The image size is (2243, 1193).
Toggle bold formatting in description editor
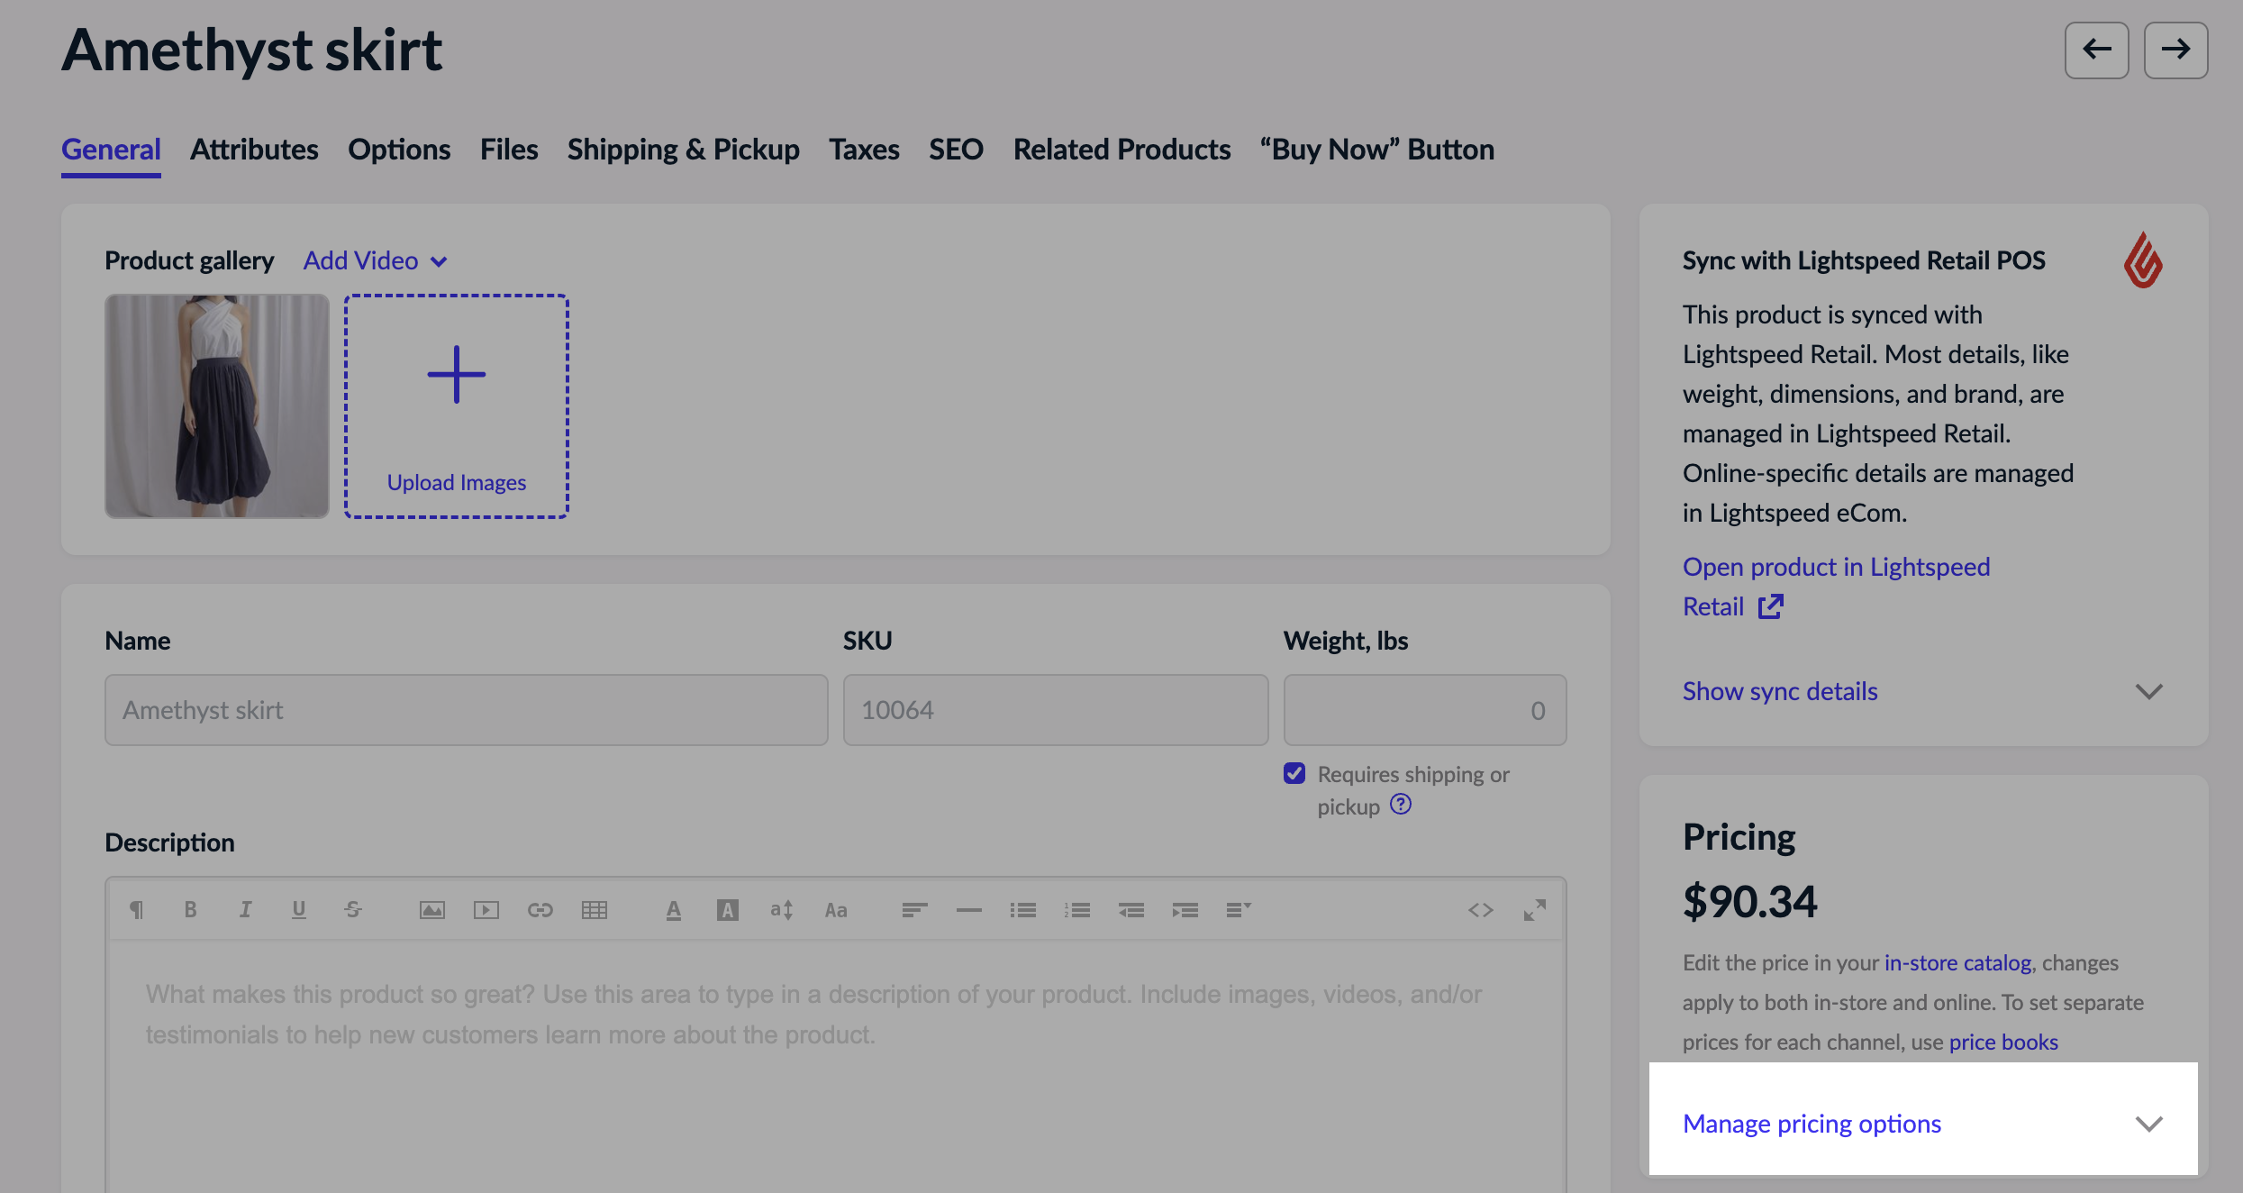190,910
